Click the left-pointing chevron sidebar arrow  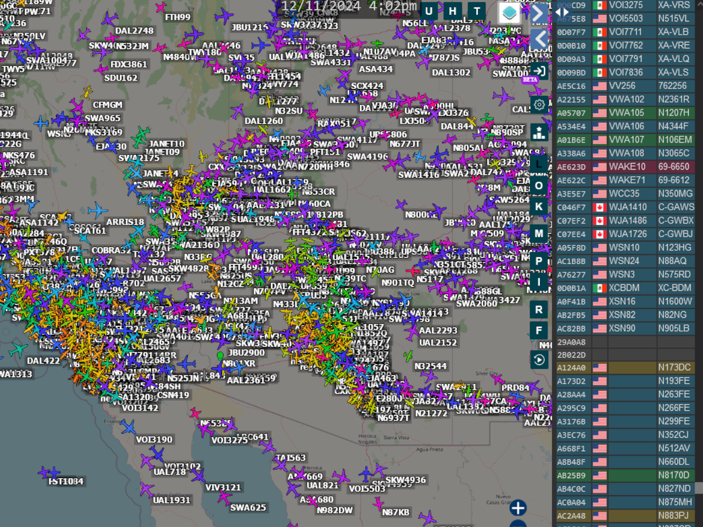point(539,39)
